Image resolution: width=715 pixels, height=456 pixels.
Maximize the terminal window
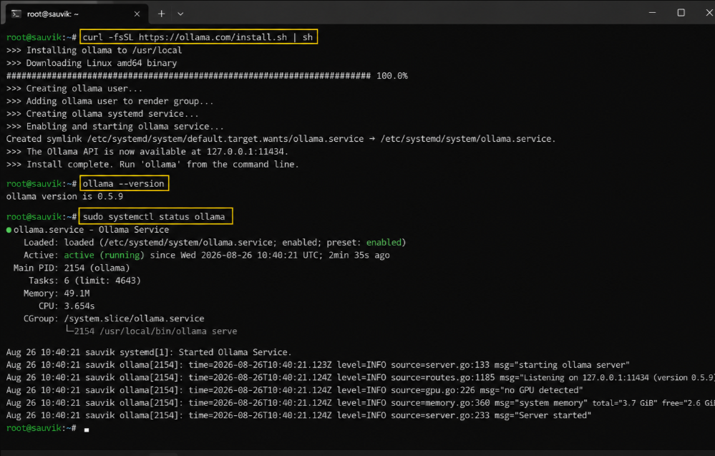click(681, 13)
